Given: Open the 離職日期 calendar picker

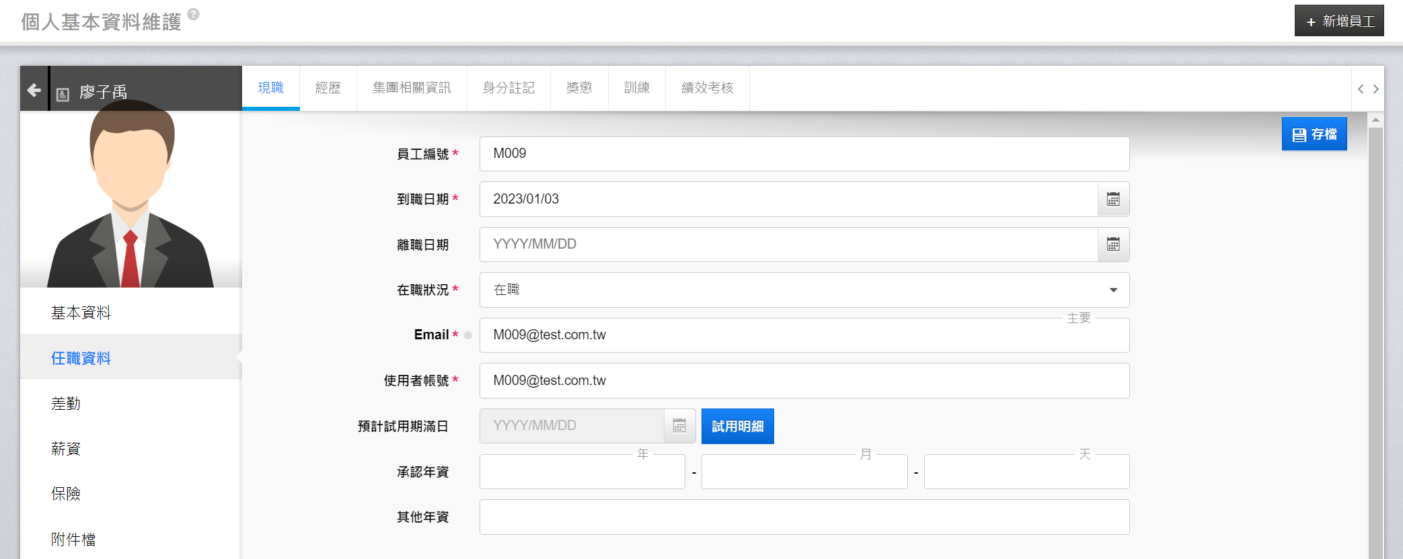Looking at the screenshot, I should point(1113,245).
